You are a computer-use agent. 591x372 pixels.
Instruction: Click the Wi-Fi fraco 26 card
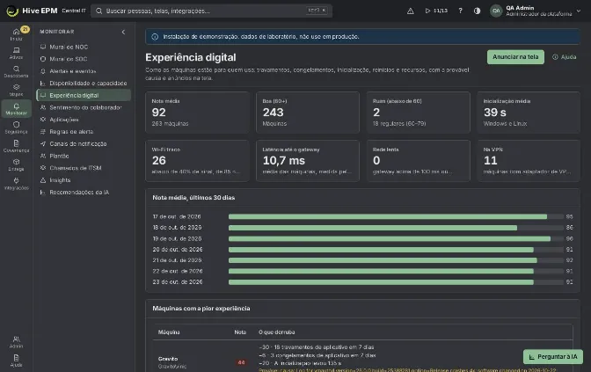tap(197, 161)
